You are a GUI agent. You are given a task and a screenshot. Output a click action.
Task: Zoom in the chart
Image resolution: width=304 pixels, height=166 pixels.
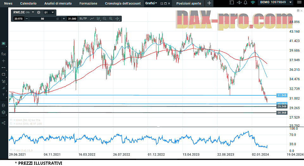pyautogui.click(x=111, y=19)
